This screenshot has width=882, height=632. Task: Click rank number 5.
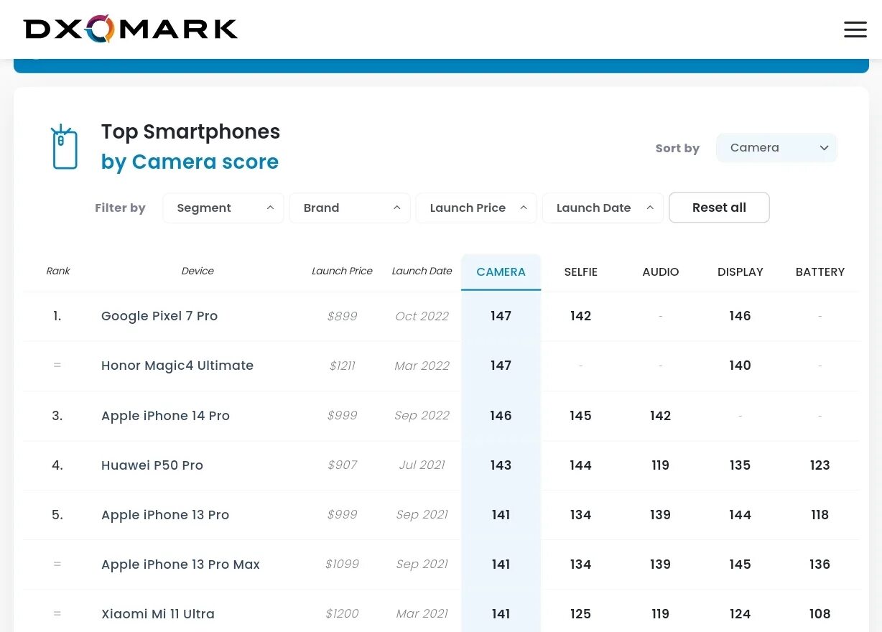click(57, 515)
